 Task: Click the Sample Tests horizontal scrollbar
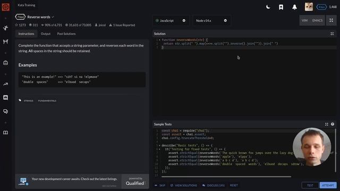226,177
